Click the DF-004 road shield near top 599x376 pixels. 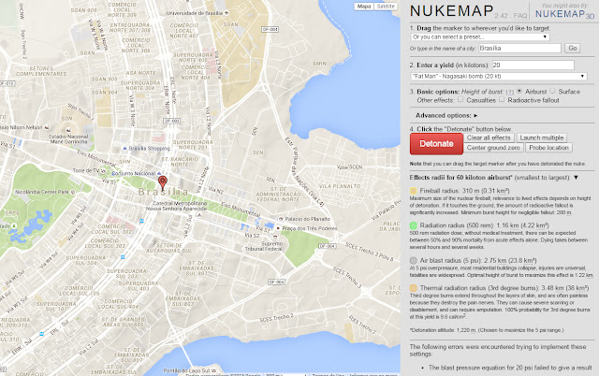[x=270, y=29]
